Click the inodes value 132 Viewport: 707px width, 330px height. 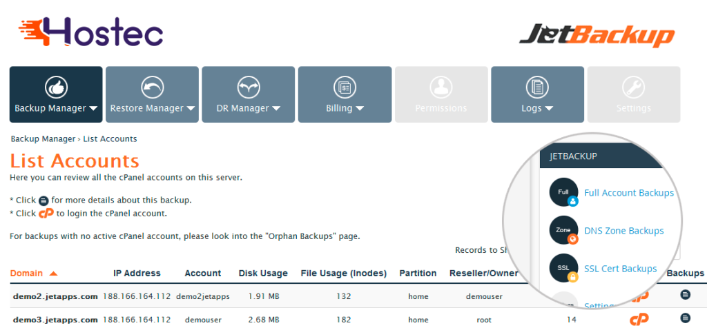pyautogui.click(x=344, y=297)
